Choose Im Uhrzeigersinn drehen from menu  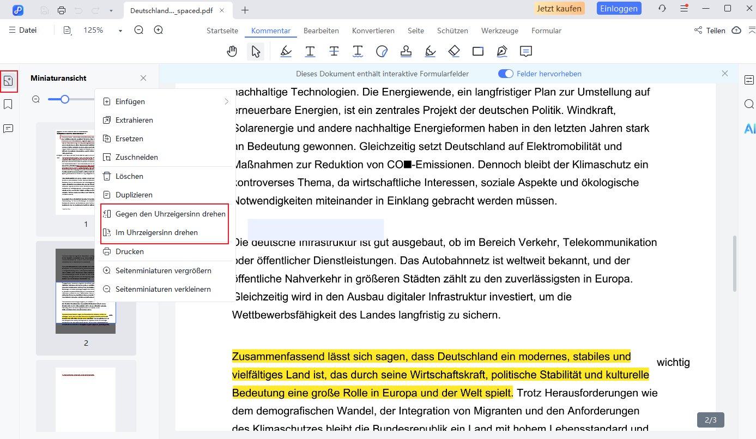coord(156,232)
